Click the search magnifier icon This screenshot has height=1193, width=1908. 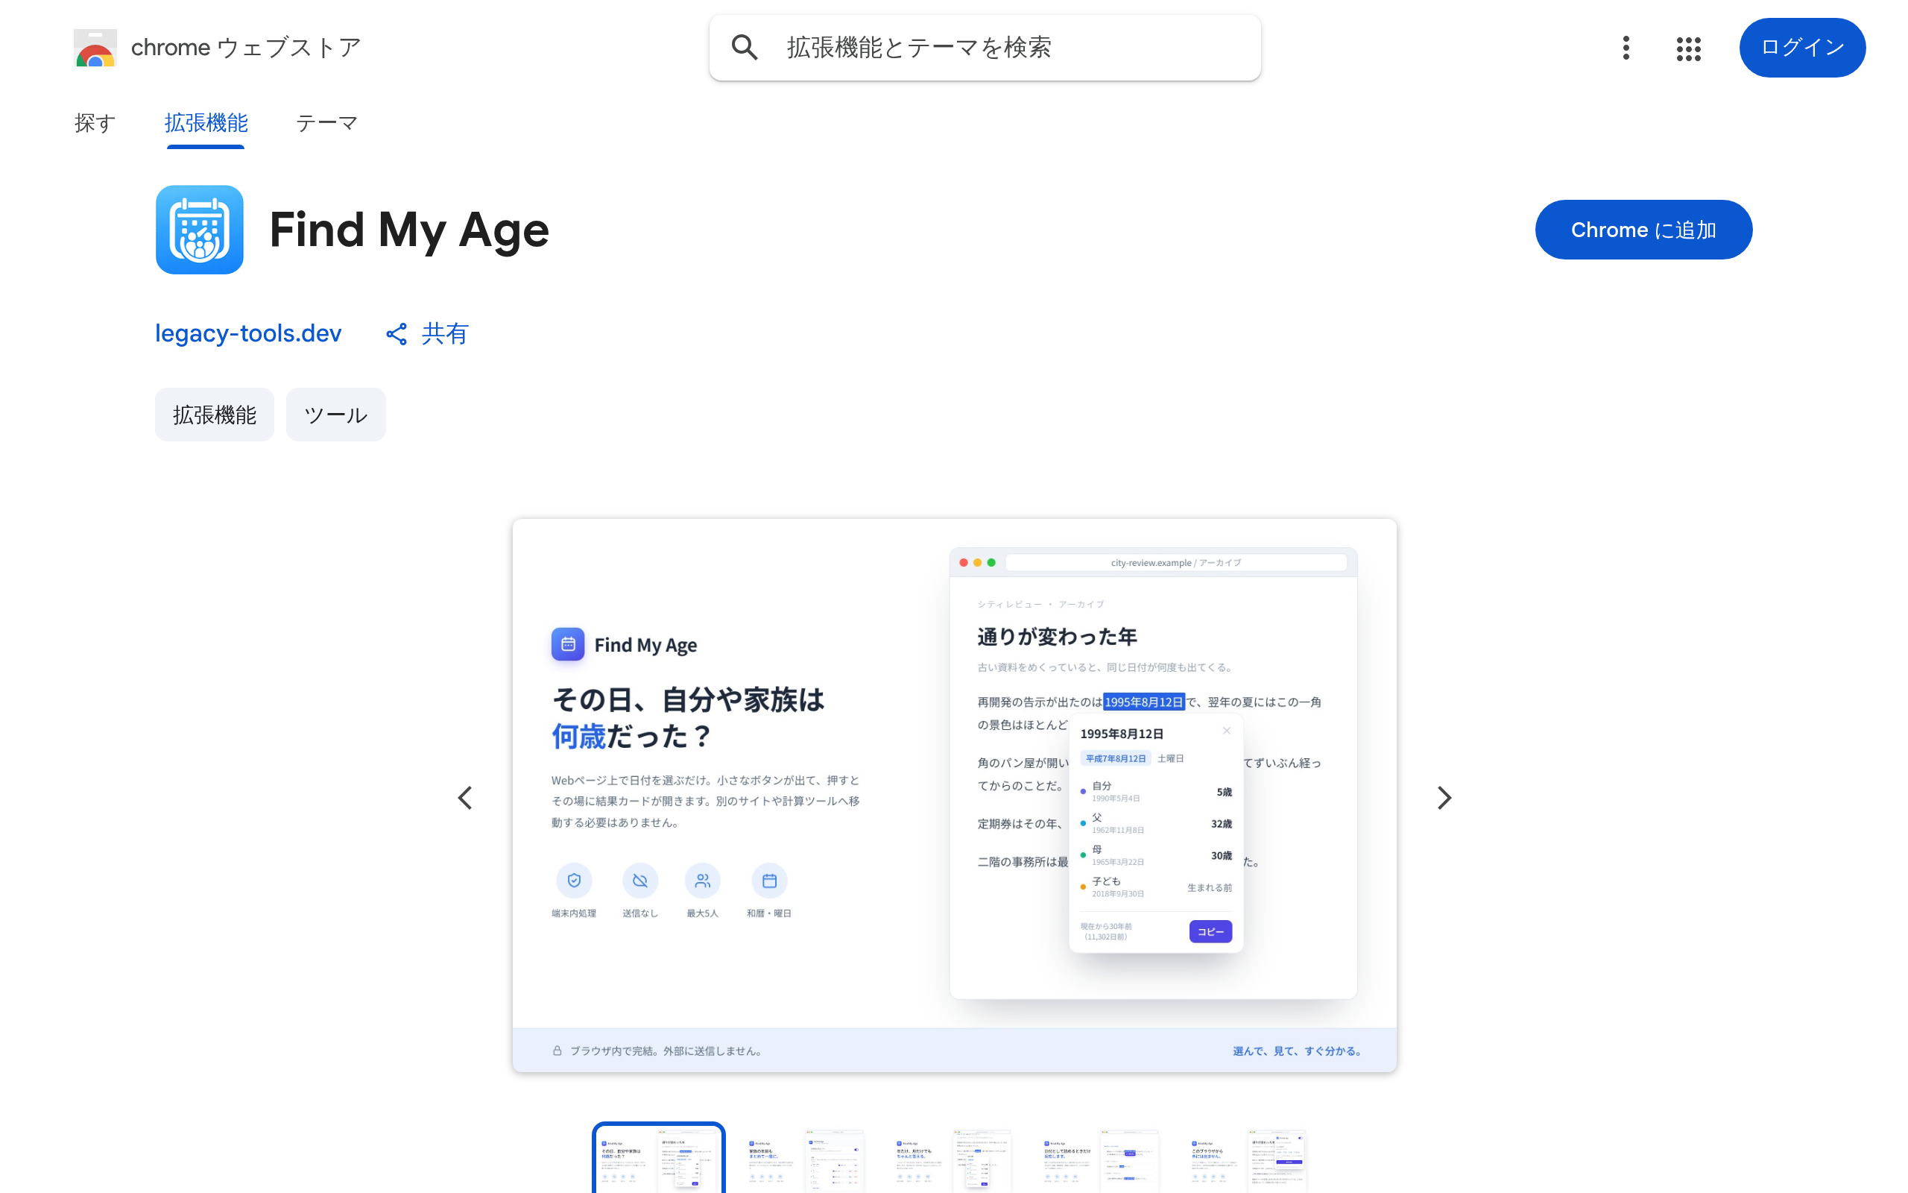click(x=745, y=47)
